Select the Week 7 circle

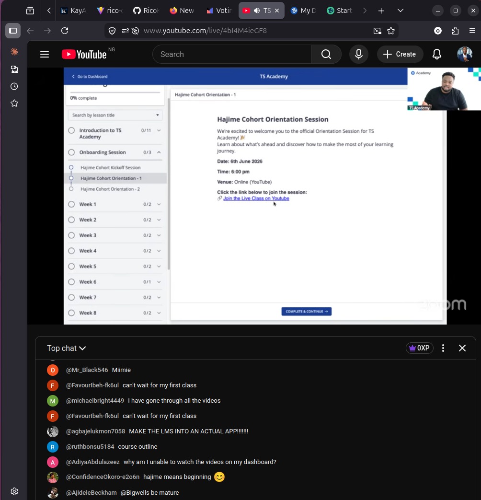[71, 297]
